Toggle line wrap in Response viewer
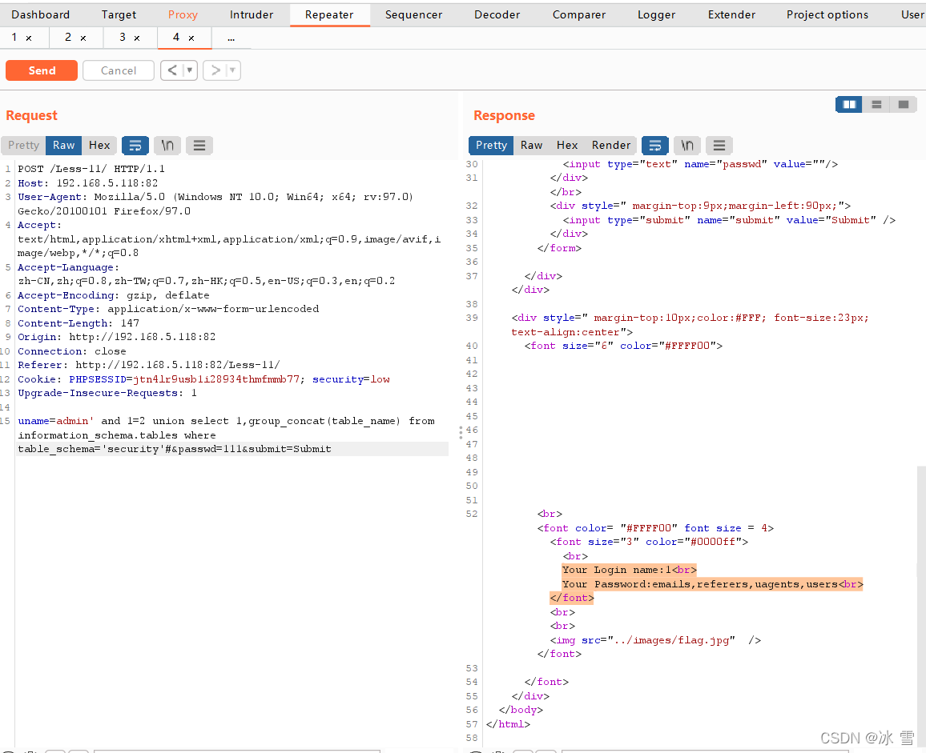 point(655,145)
